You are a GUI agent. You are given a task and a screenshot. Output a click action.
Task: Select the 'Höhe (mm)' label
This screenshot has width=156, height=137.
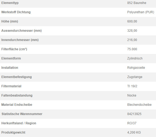[x=10, y=21]
